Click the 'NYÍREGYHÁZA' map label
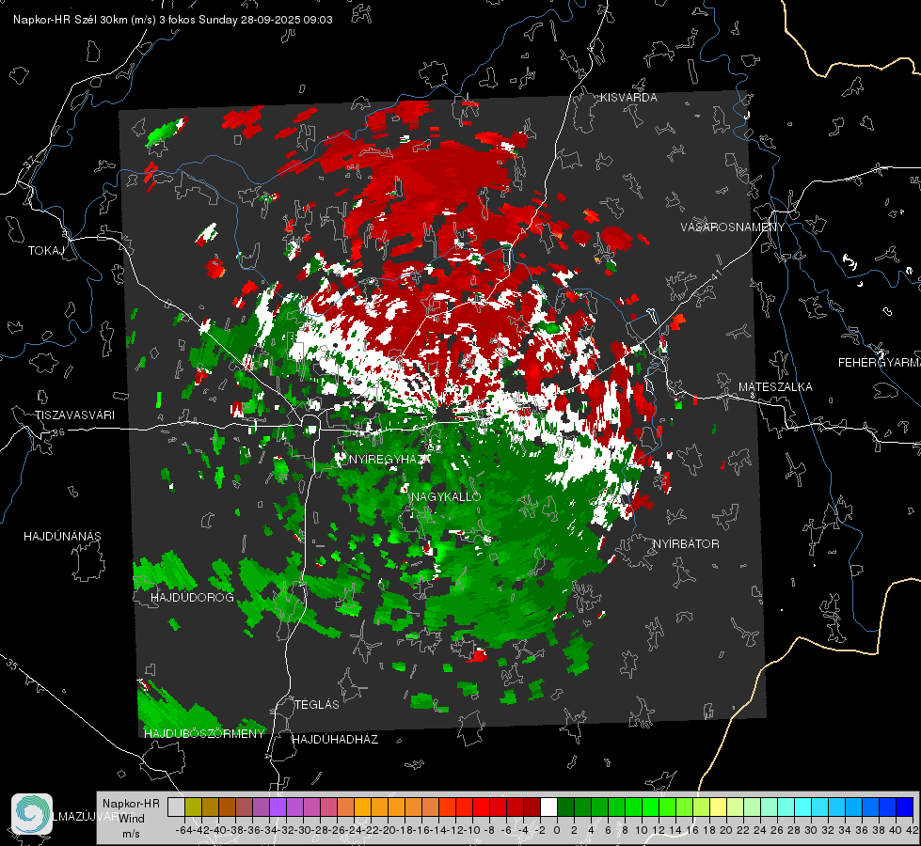 [389, 460]
